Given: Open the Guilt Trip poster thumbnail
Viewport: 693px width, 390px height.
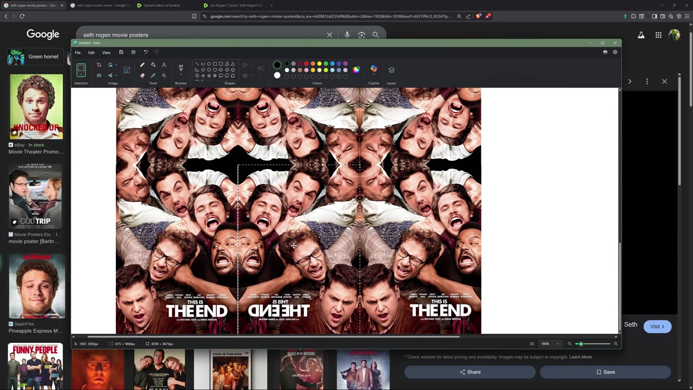Looking at the screenshot, I should pyautogui.click(x=36, y=195).
